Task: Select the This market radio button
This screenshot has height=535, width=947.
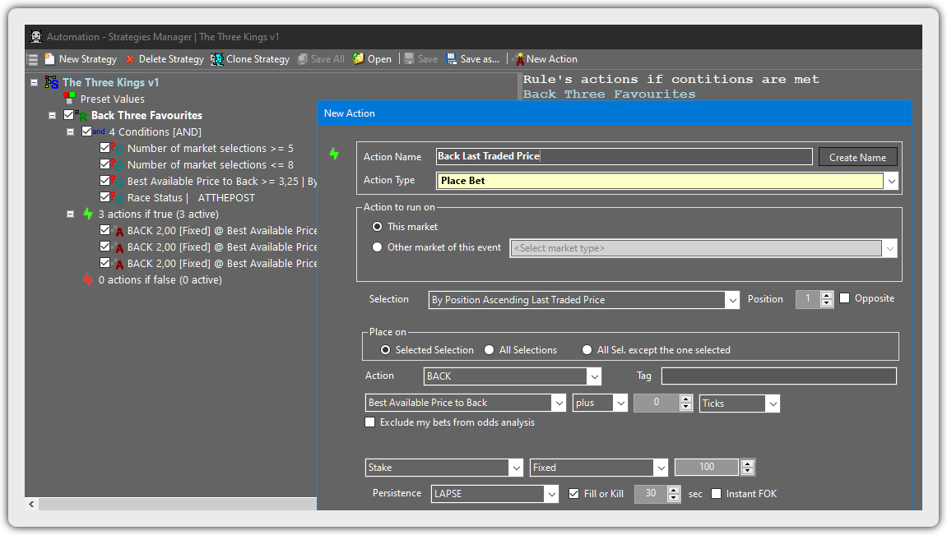Action: click(x=378, y=227)
